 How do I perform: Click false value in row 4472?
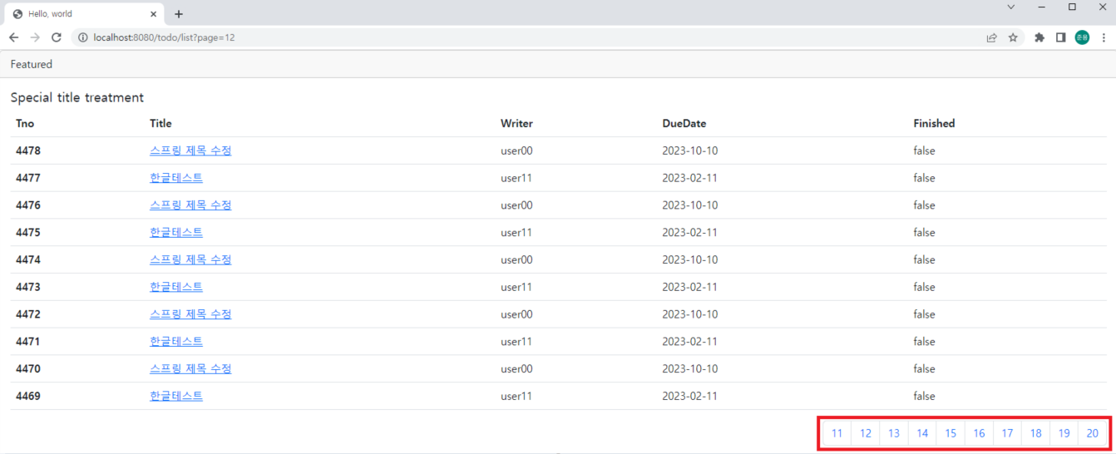tap(924, 314)
